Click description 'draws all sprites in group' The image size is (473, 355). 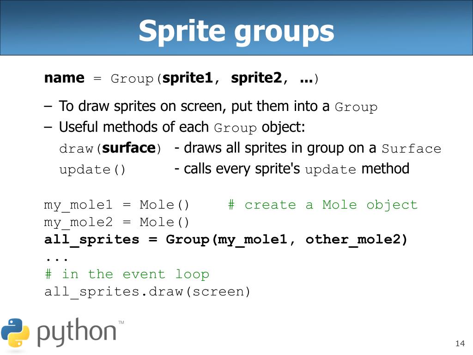[x=308, y=148]
